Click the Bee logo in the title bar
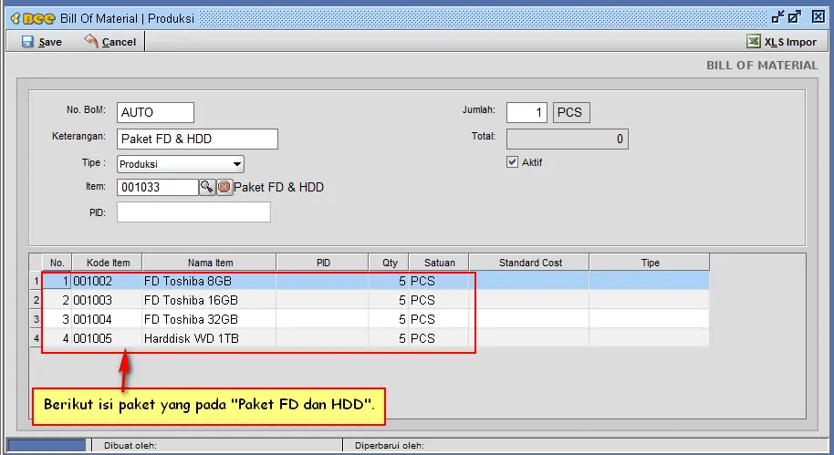 click(x=33, y=18)
